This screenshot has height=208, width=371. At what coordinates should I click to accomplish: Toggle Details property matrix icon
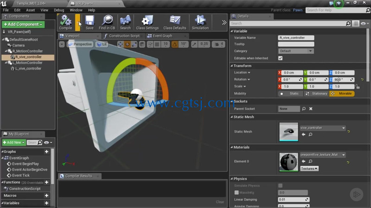[x=355, y=24]
